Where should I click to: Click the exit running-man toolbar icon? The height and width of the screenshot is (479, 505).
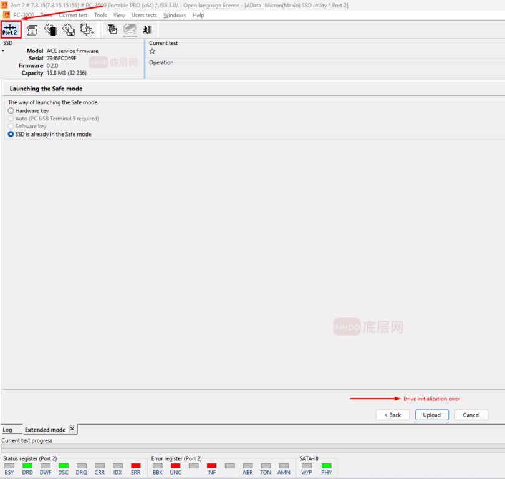coord(147,29)
